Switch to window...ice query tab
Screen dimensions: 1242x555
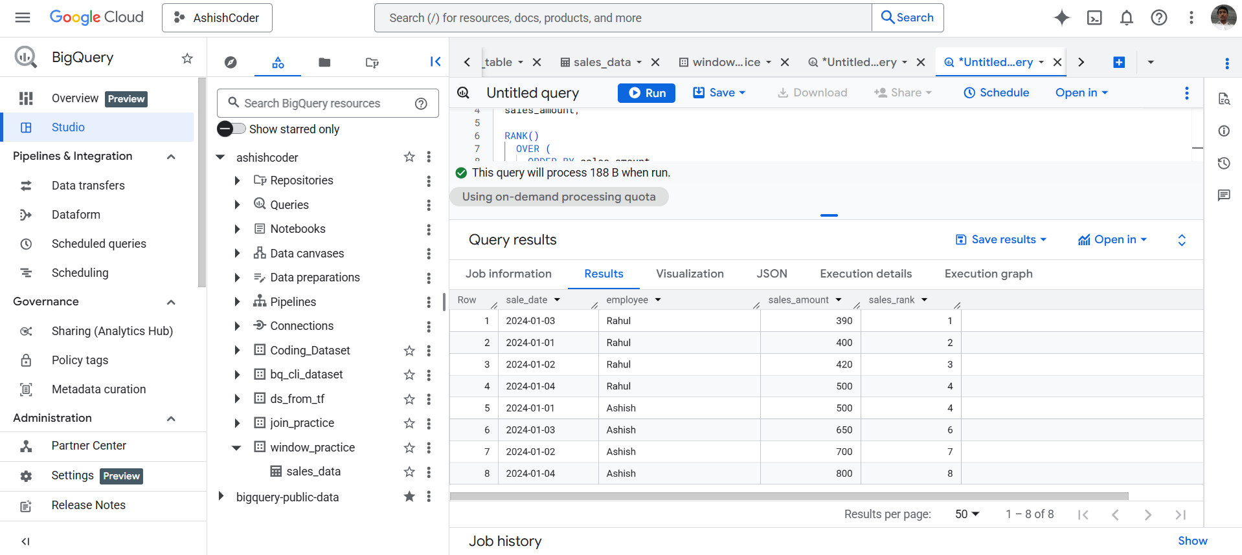pos(725,62)
